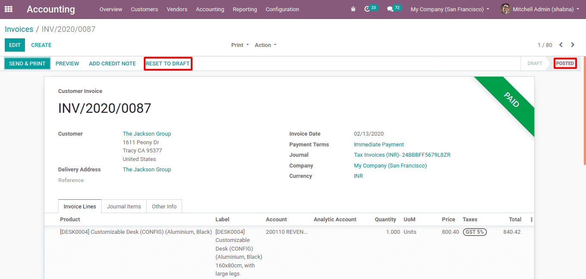Sort by Total column header

point(515,220)
